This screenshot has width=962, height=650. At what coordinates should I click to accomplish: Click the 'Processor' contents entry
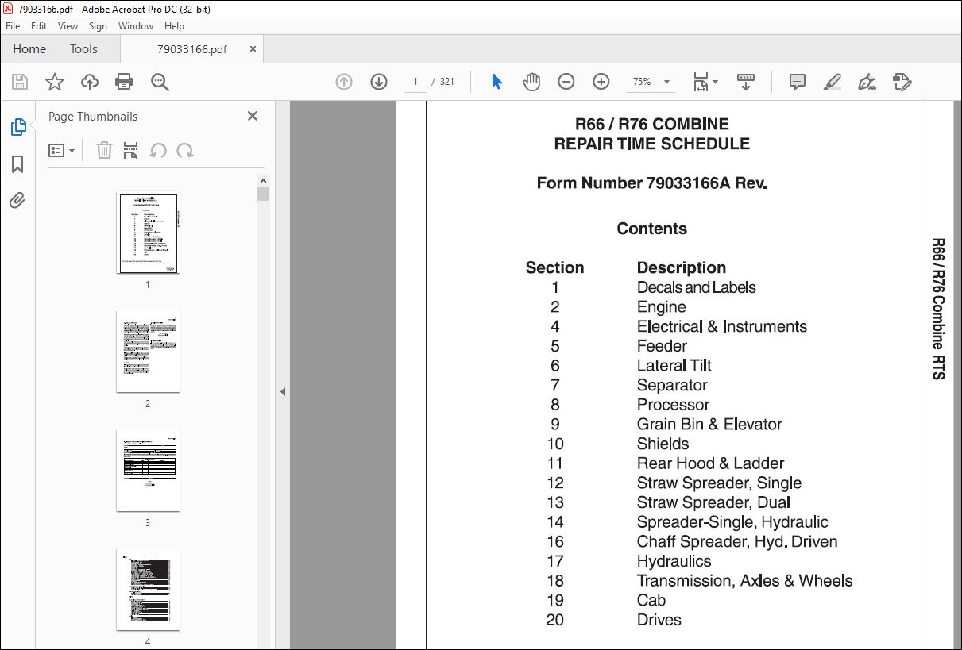673,405
